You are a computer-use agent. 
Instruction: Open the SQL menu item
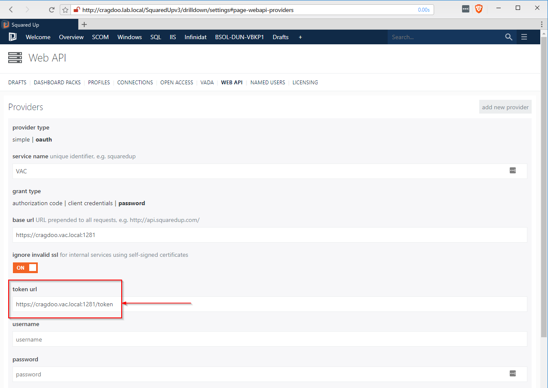(x=156, y=37)
